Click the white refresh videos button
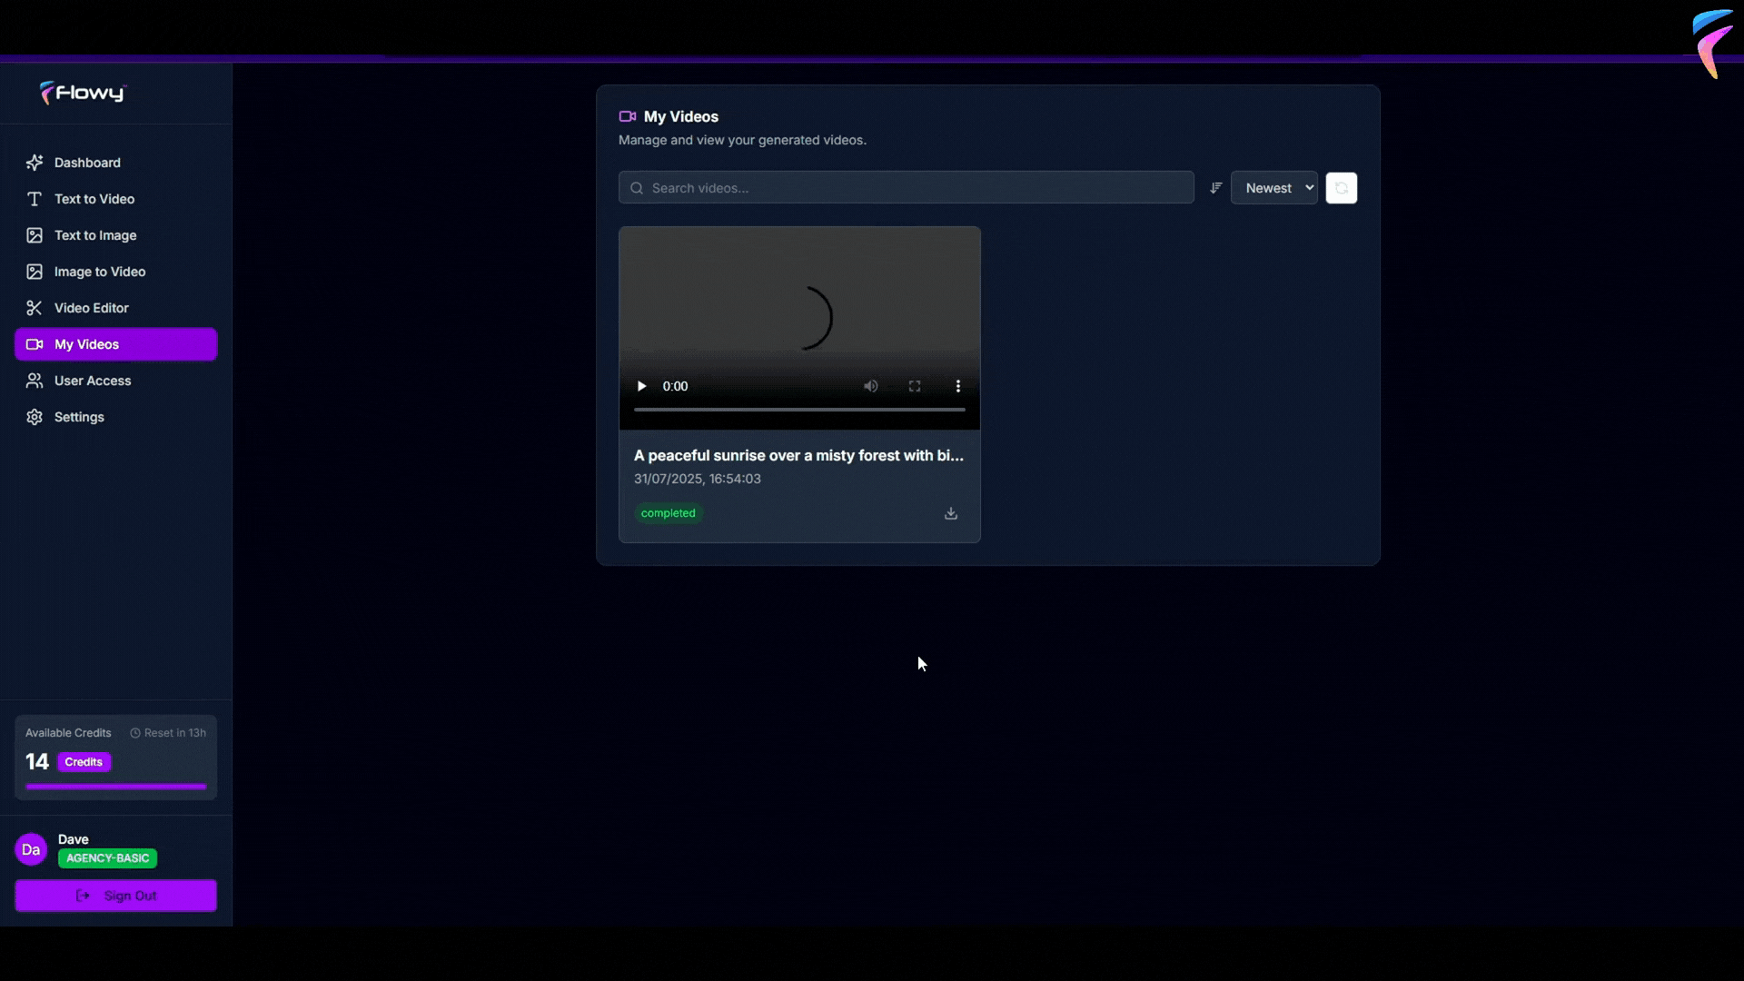 tap(1341, 188)
